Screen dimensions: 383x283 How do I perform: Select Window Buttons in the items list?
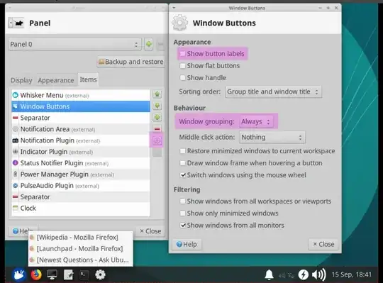81,106
